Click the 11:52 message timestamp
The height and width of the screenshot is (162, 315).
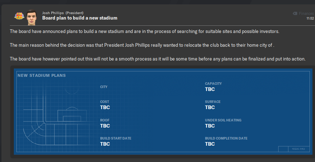click(310, 18)
